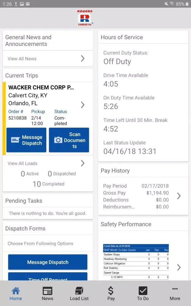Screen dimensions: 191x306
Task: Tap the Off Duty current duty status
Action: tap(117, 62)
